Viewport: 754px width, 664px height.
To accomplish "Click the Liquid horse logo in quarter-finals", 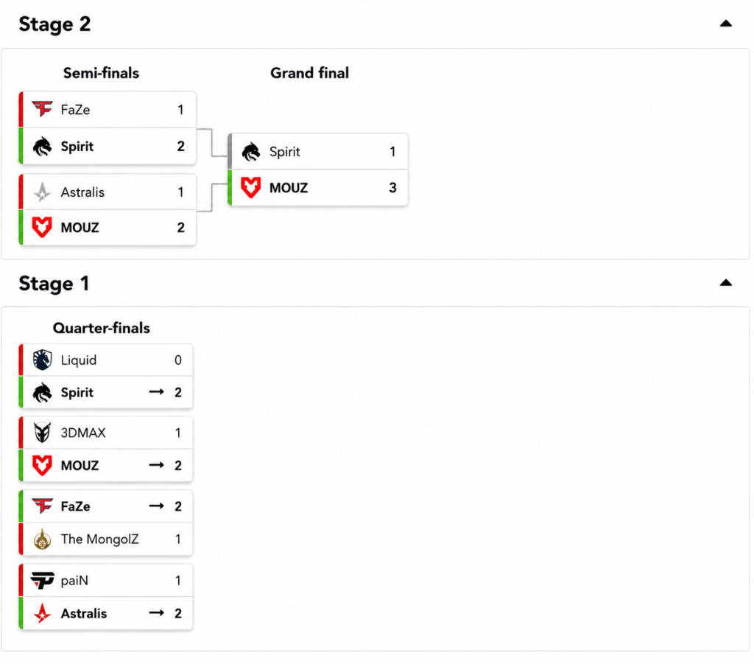I will [42, 360].
